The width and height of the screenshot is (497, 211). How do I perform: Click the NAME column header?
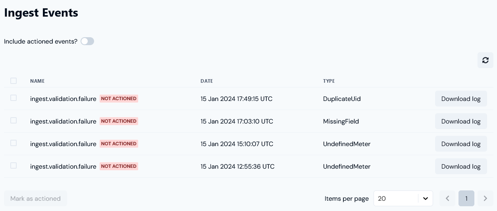(x=37, y=81)
